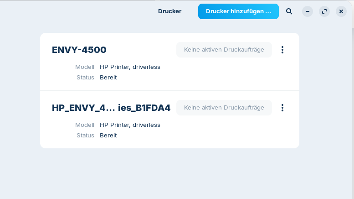The image size is (354, 199).
Task: Click the Bereit status of HP_ENVY_4...ies_B1FDA4
Action: click(108, 136)
